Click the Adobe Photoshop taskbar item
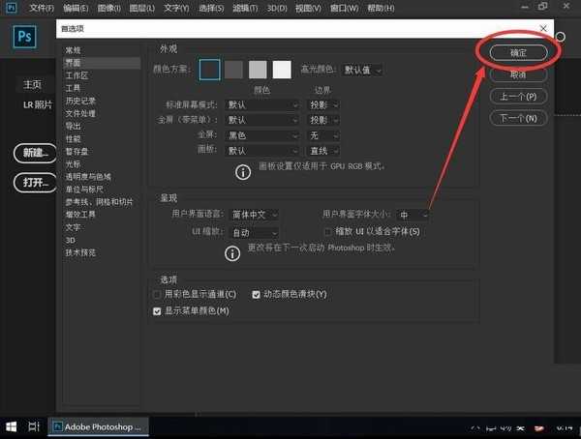The width and height of the screenshot is (581, 439). pos(97,425)
